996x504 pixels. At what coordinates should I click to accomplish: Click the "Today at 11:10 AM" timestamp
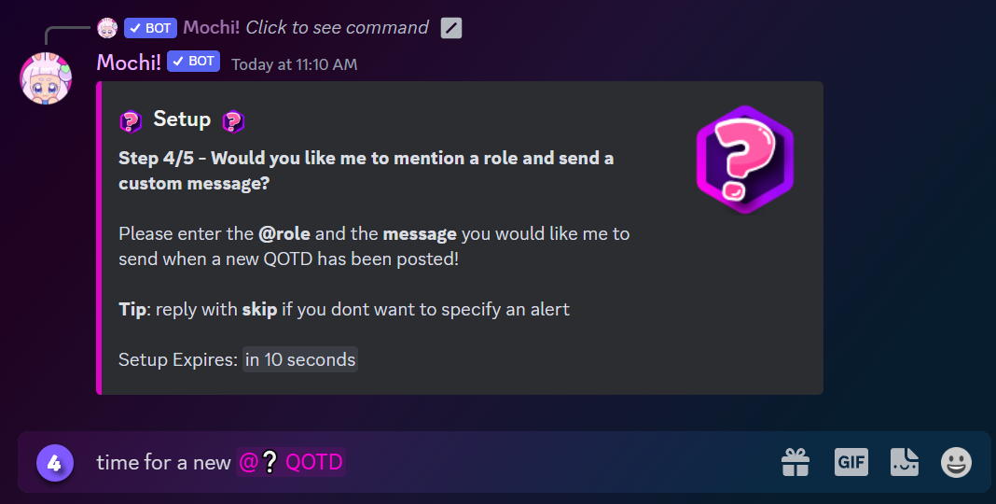pyautogui.click(x=294, y=64)
